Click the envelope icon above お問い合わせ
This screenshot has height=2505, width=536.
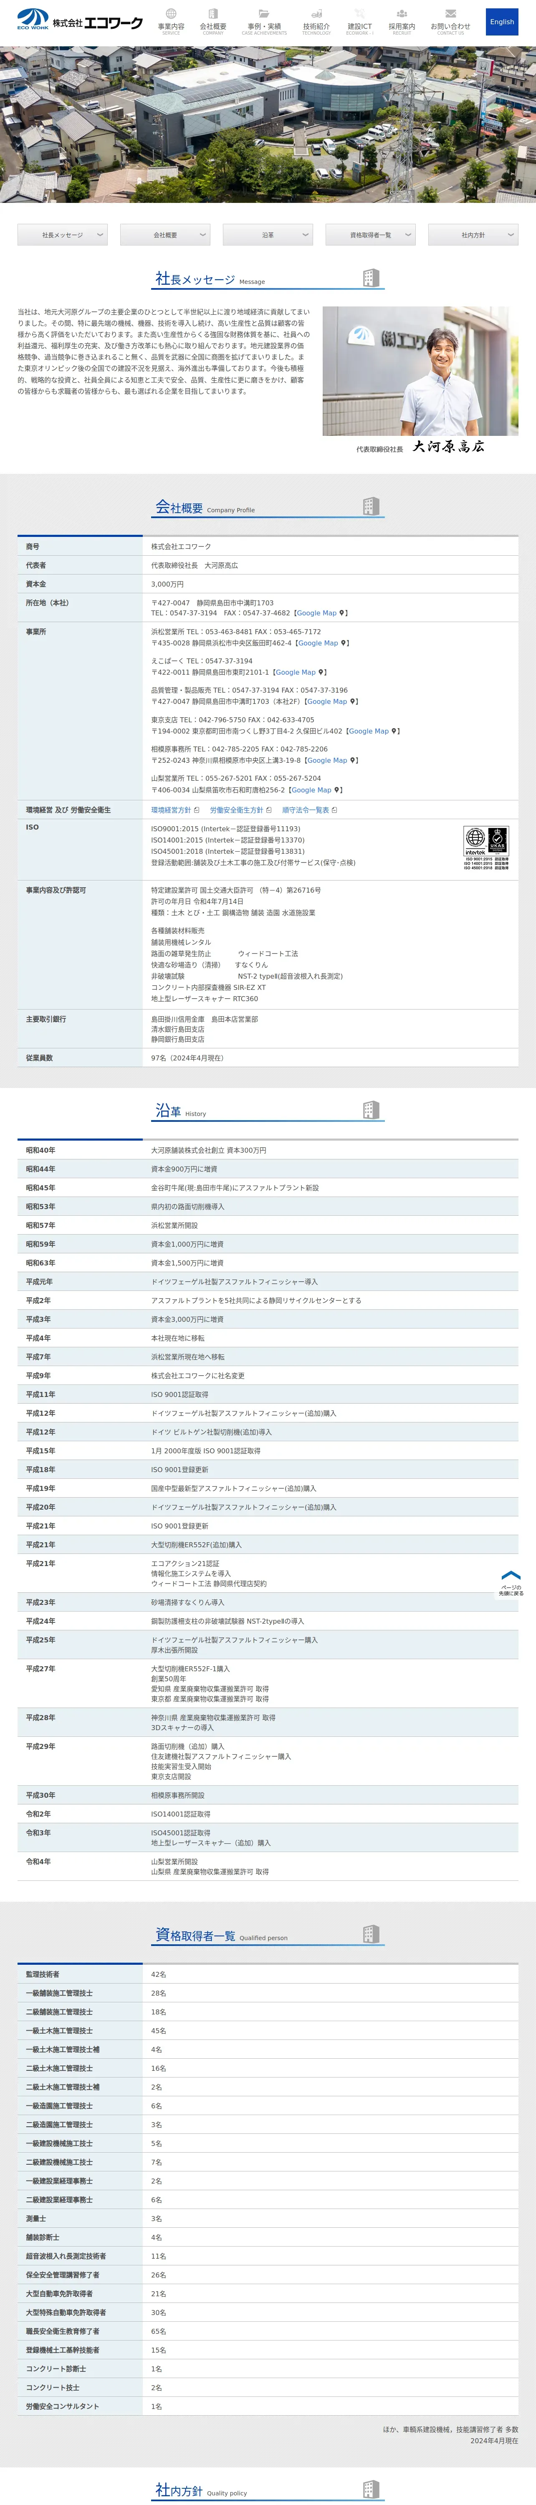pyautogui.click(x=450, y=14)
